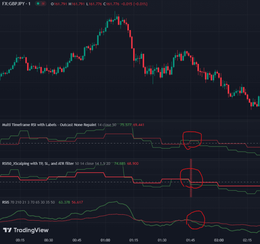The image size is (260, 244).
Task: Click the 01:45 time axis label
Action: (191, 240)
